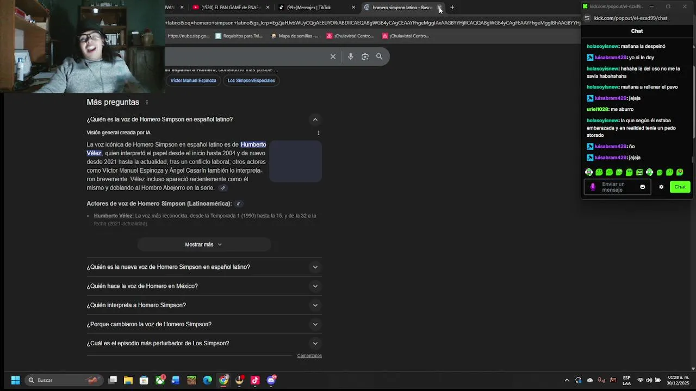The image size is (696, 391).
Task: Click the ESP LAA language indicator
Action: click(627, 380)
